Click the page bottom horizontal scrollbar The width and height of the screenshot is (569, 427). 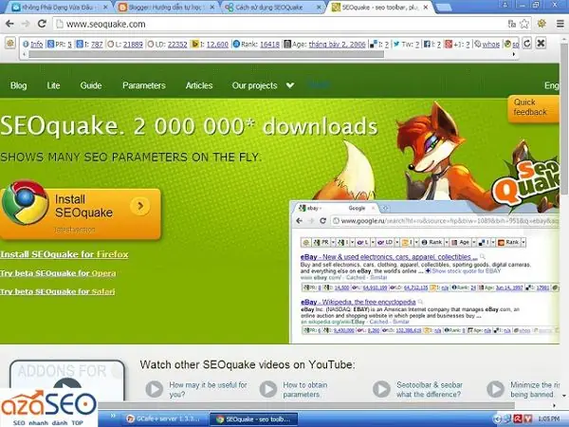pyautogui.click(x=304, y=405)
